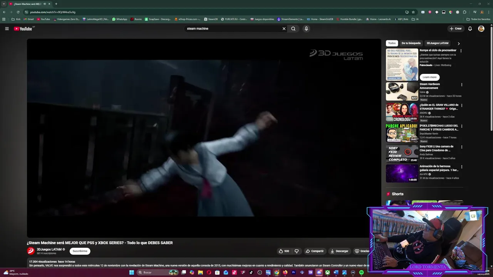Select the 3DJuegos LATAM filter chip
The height and width of the screenshot is (277, 493).
point(437,43)
